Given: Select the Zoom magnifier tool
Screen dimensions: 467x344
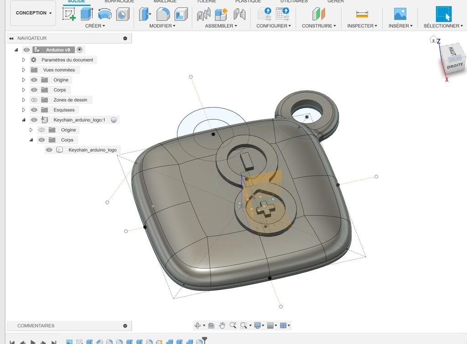Looking at the screenshot, I should coord(233,325).
